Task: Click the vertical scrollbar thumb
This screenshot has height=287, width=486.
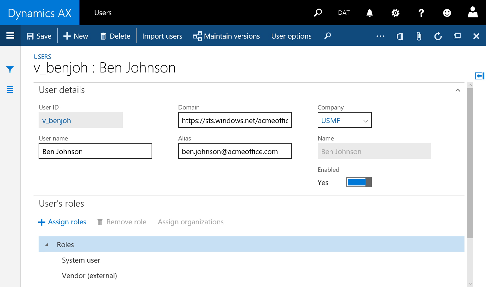Action: coord(470,163)
